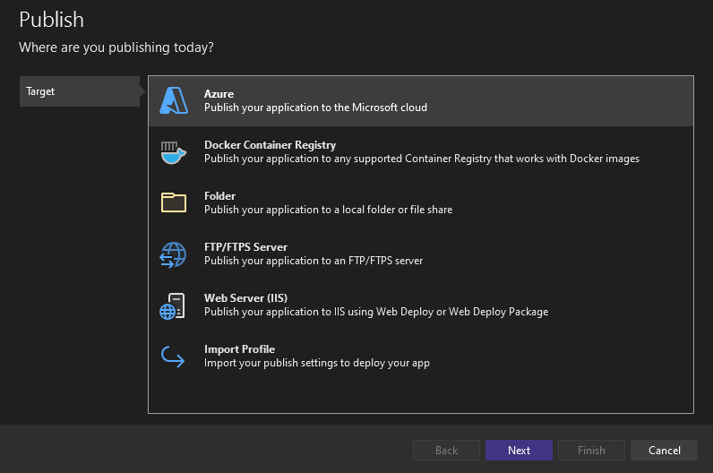Click the "local folder or file share" description
The width and height of the screenshot is (713, 473).
[x=328, y=210]
